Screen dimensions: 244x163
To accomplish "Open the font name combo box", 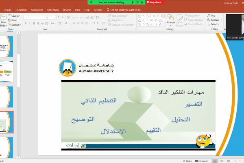I will [x=36, y=17].
